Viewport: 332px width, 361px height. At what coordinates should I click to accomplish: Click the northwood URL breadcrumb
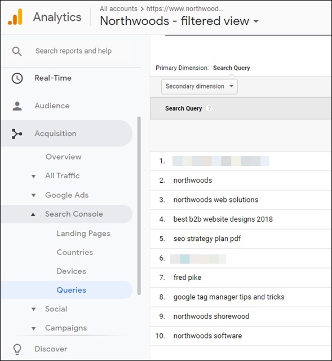tap(184, 9)
